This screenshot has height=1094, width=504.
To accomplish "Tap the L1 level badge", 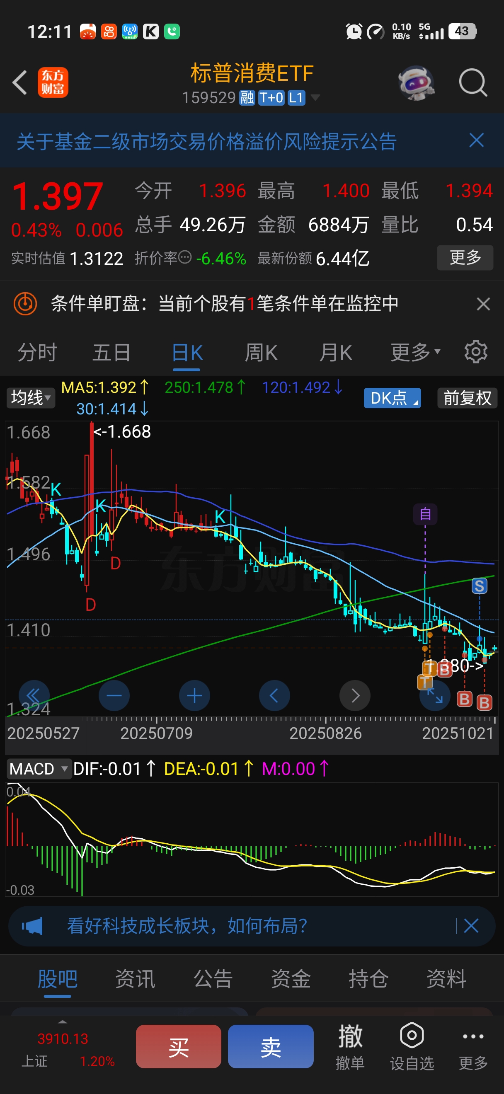I will tap(296, 98).
